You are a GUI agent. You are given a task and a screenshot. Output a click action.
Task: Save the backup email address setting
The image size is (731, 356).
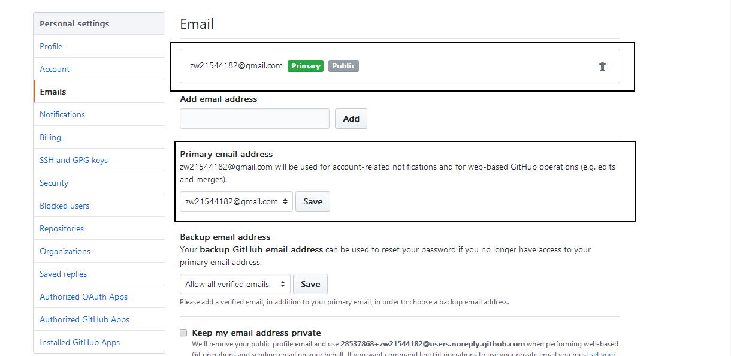coord(310,285)
